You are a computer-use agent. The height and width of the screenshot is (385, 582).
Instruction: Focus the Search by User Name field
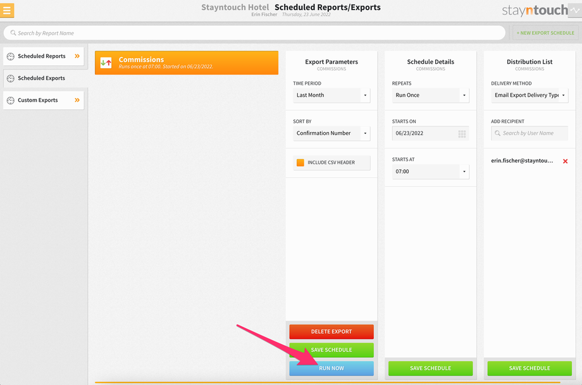point(529,133)
